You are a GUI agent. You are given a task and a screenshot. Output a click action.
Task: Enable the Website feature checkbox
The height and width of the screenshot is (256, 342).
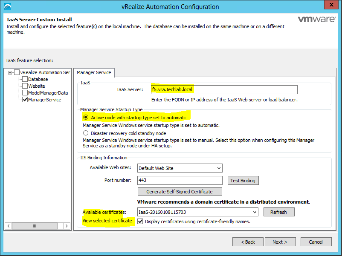(25, 86)
